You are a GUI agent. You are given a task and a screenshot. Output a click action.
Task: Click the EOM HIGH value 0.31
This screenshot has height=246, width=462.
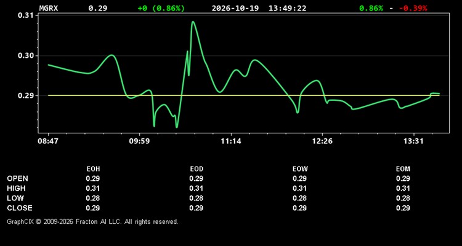403,188
